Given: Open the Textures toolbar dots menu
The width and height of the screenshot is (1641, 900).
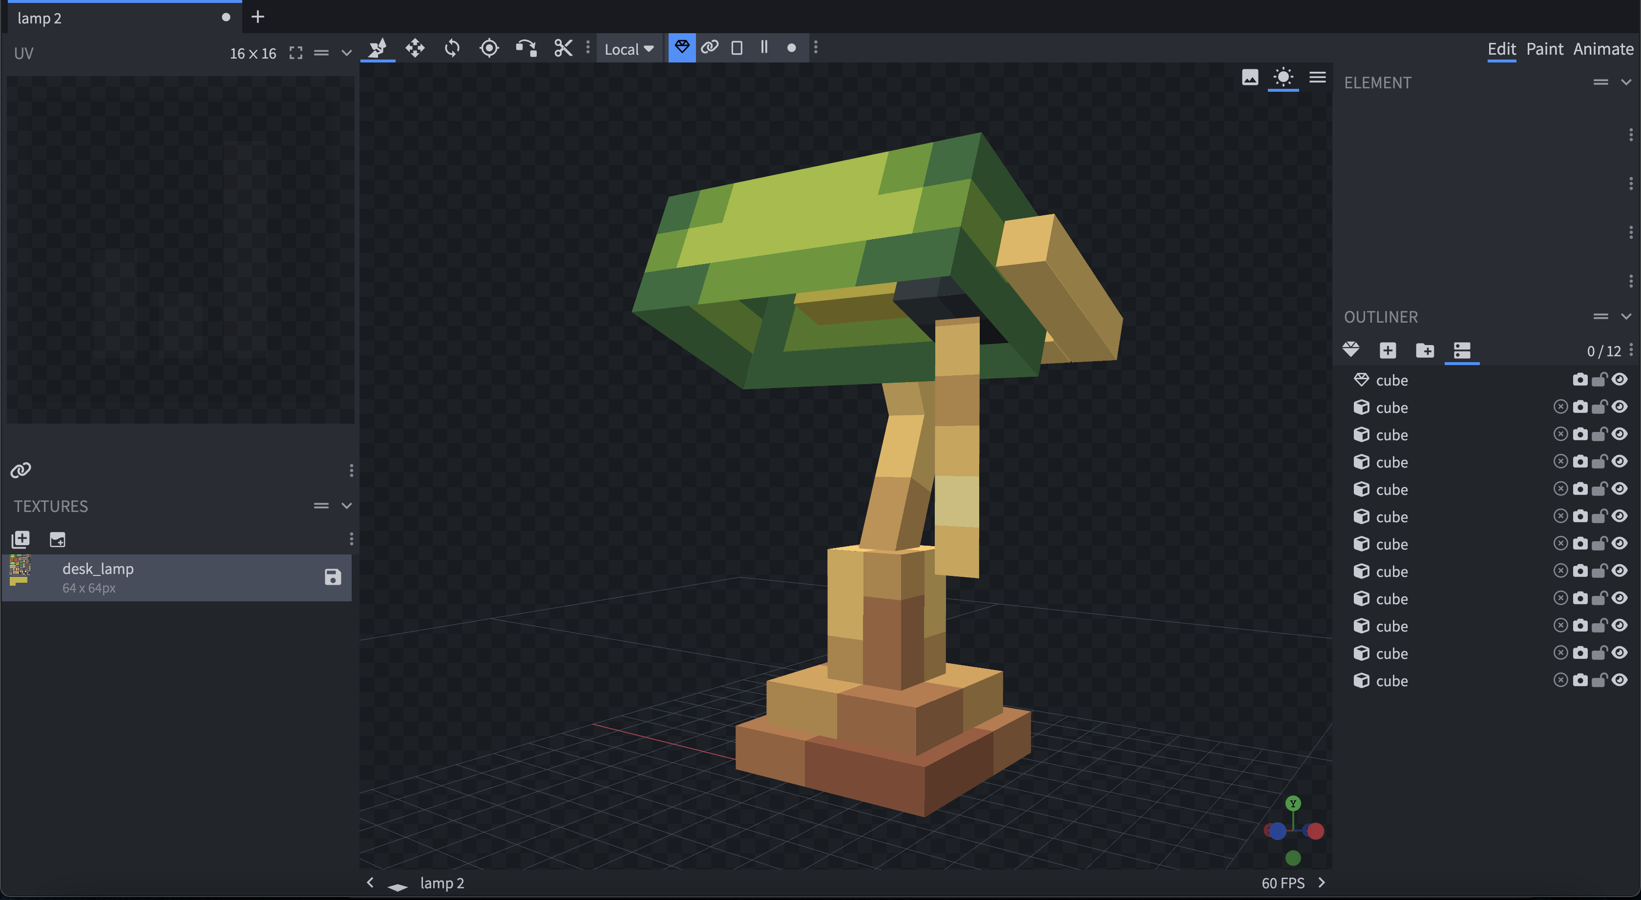Looking at the screenshot, I should click(x=352, y=540).
